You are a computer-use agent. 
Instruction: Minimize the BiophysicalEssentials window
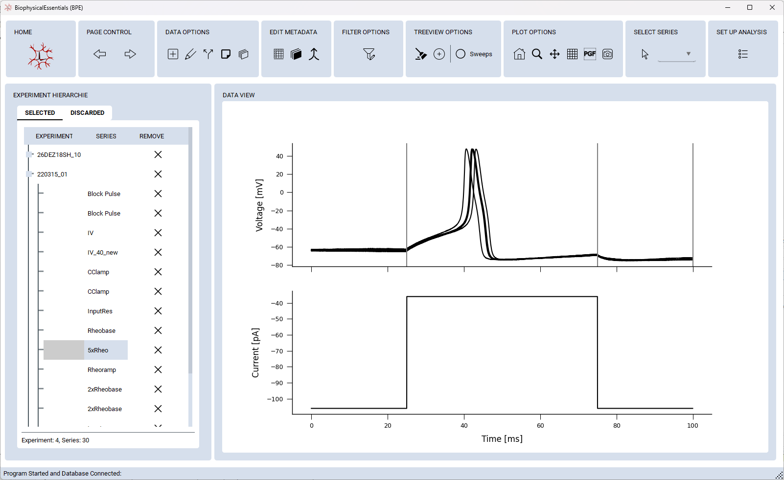coord(728,7)
